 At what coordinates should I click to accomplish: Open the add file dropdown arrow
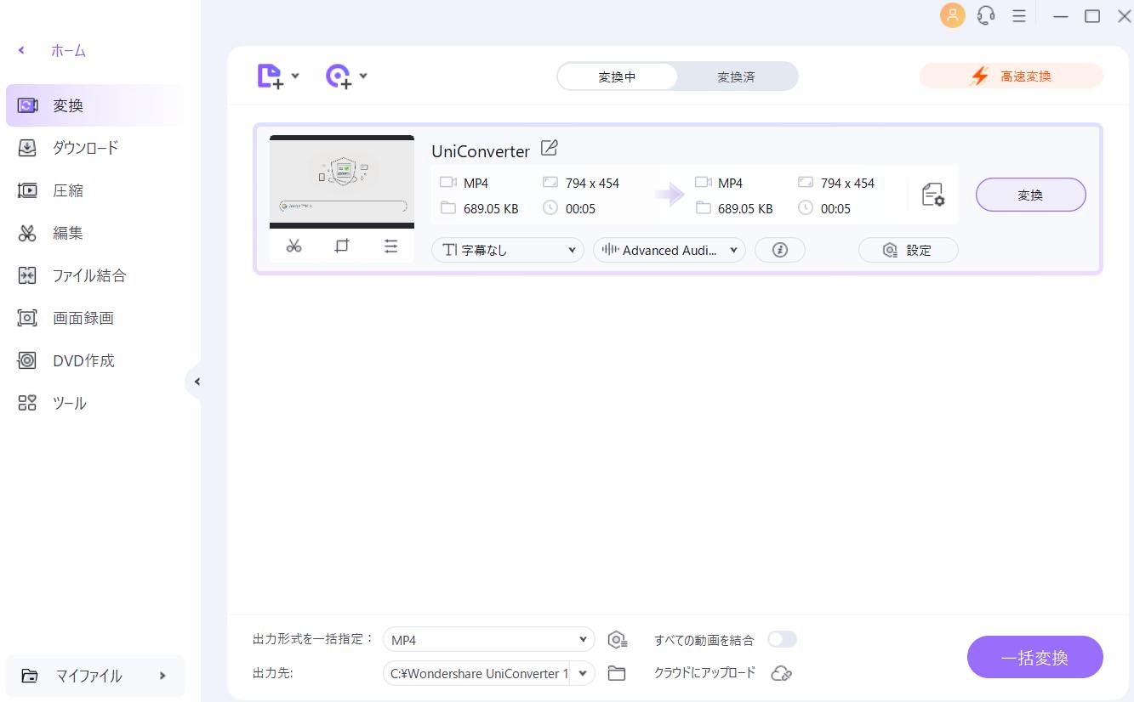point(295,76)
